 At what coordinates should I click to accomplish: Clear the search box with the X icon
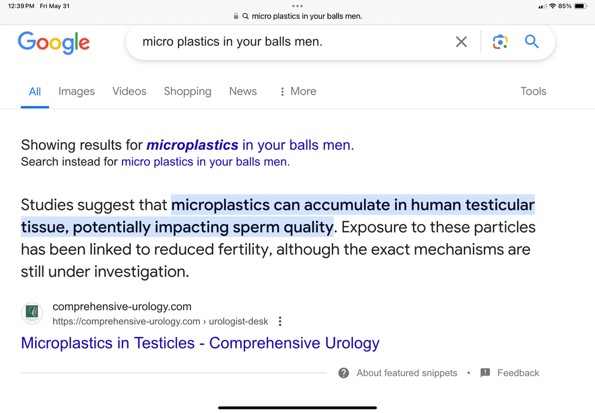[x=461, y=42]
